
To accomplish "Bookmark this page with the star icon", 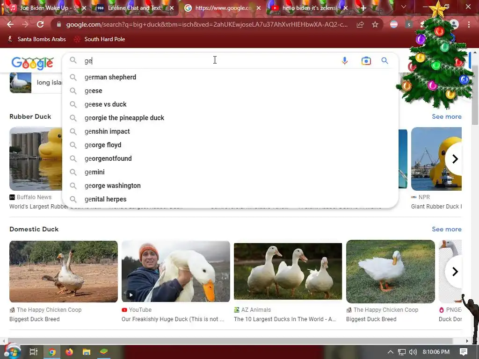I will coord(375,25).
